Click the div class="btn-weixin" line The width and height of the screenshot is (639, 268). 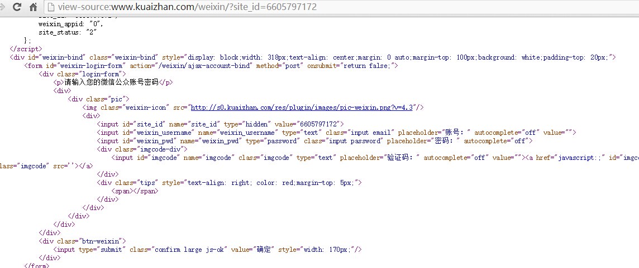[83, 241]
